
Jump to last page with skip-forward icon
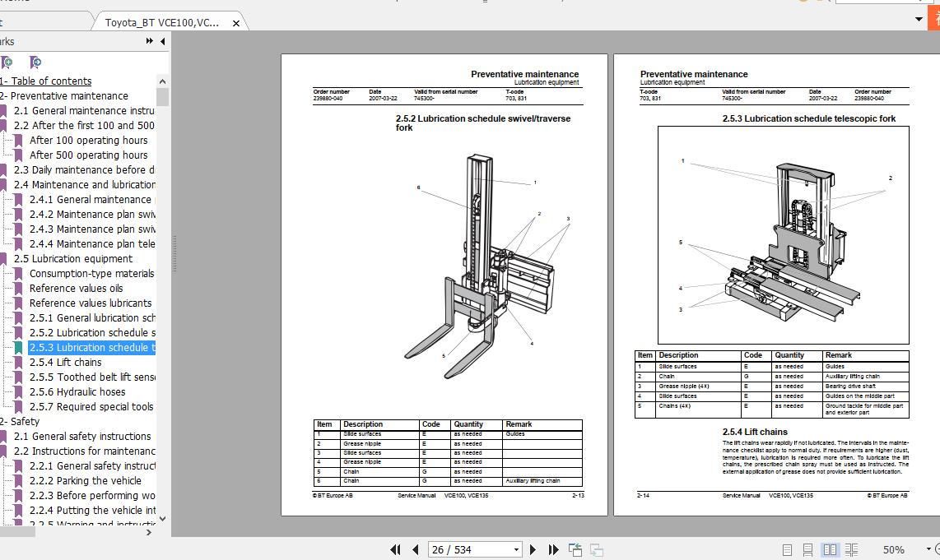552,548
